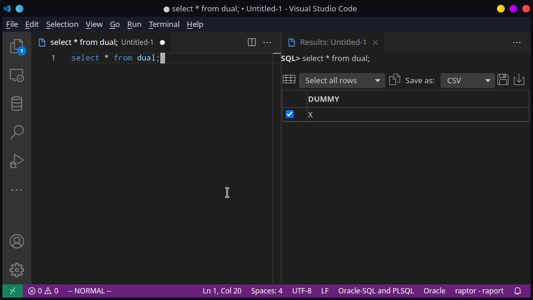Click the save results floppy disk icon
The image size is (533, 300).
(503, 80)
